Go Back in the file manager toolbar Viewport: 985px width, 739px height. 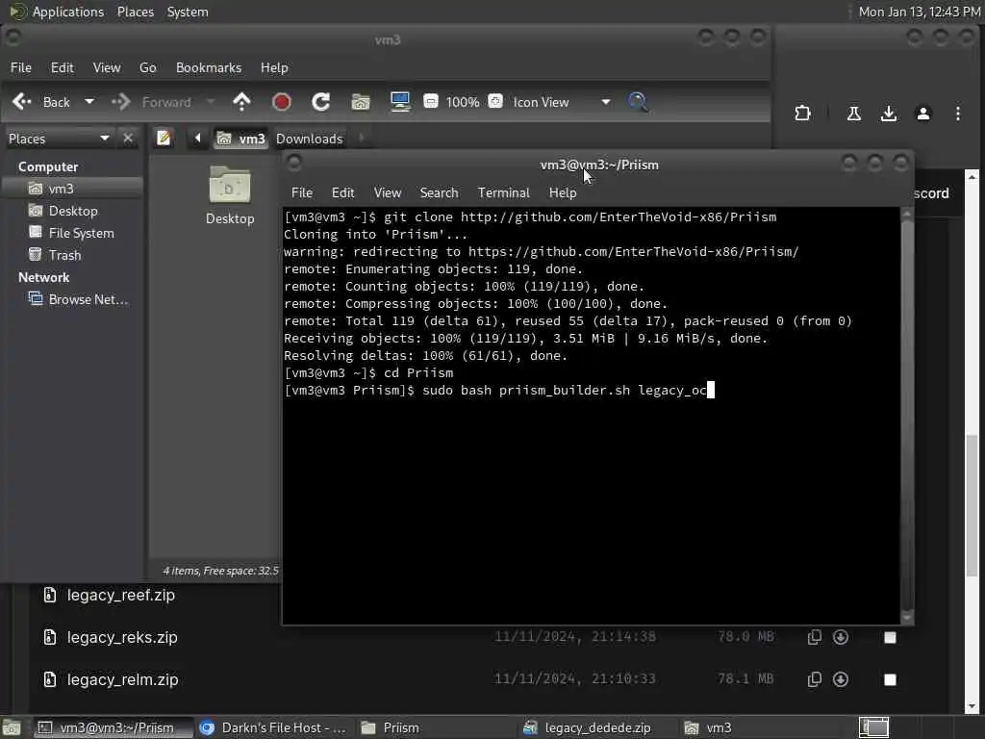pyautogui.click(x=40, y=102)
